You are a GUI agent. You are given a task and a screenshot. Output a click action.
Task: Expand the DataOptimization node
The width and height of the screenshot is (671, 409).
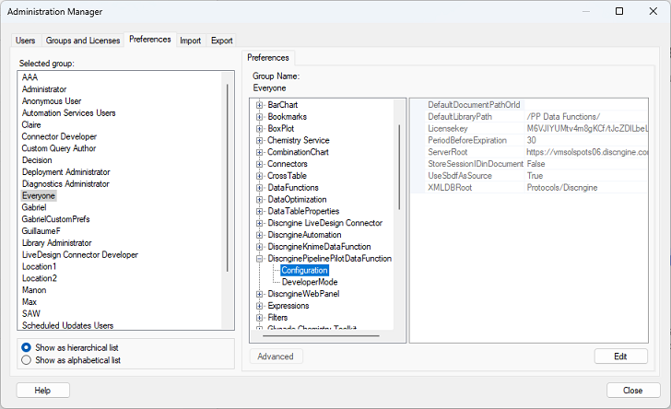259,199
